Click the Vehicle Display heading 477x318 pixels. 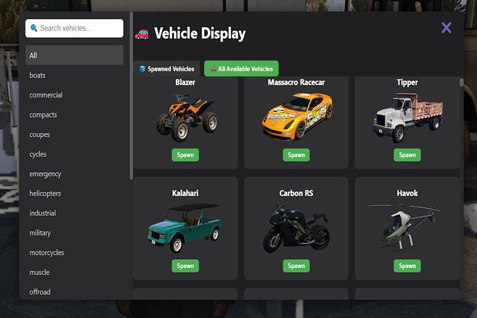pyautogui.click(x=200, y=34)
